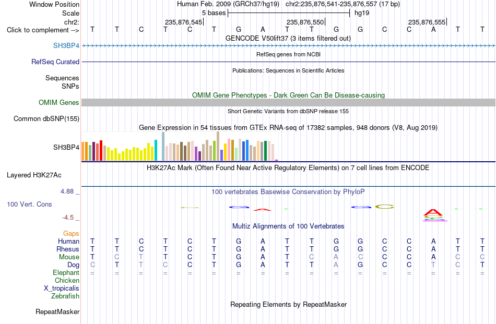Screen dimensions: 496x324
Task: Select the Elephant species row label
Action: (66, 272)
